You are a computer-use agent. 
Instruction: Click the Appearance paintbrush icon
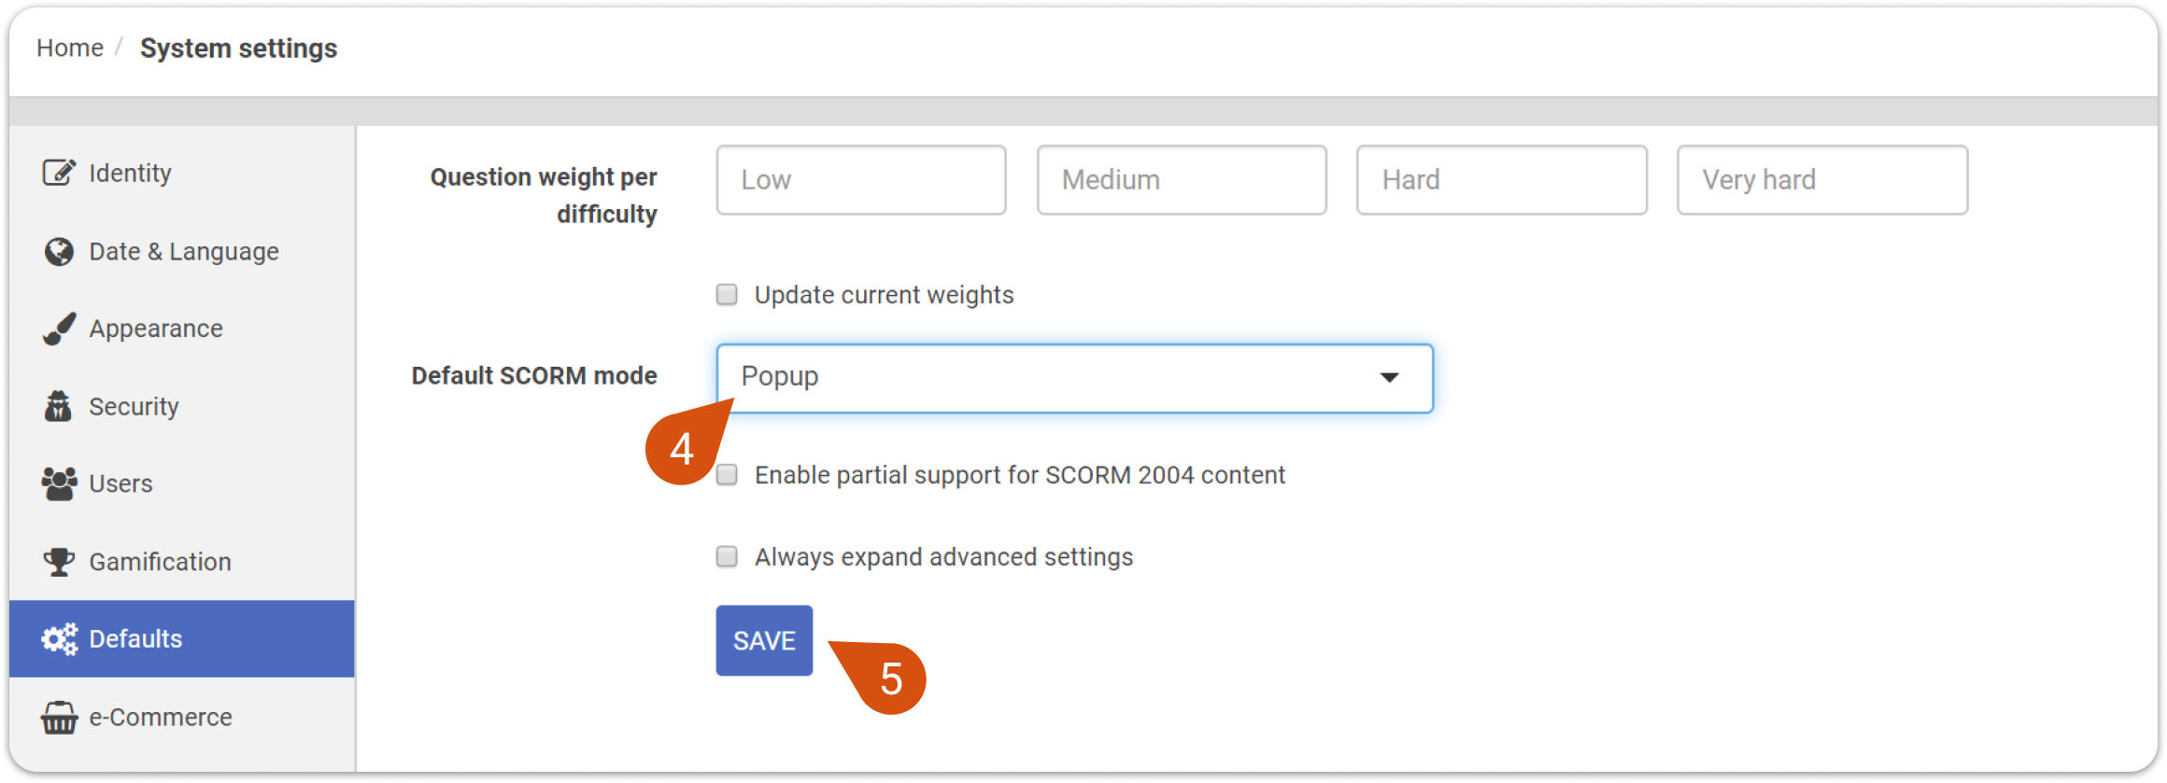pyautogui.click(x=59, y=329)
